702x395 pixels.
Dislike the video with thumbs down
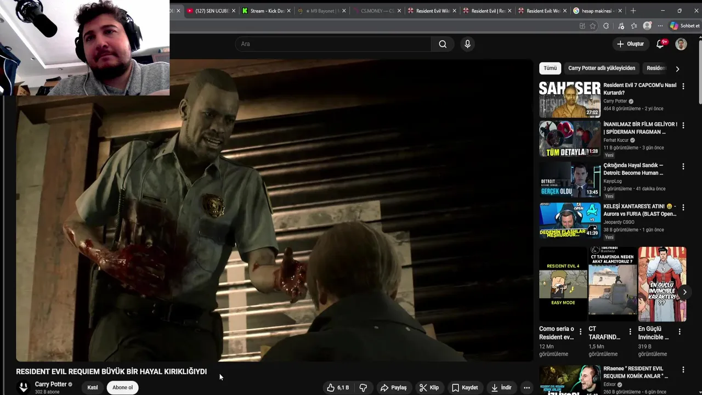pyautogui.click(x=363, y=387)
